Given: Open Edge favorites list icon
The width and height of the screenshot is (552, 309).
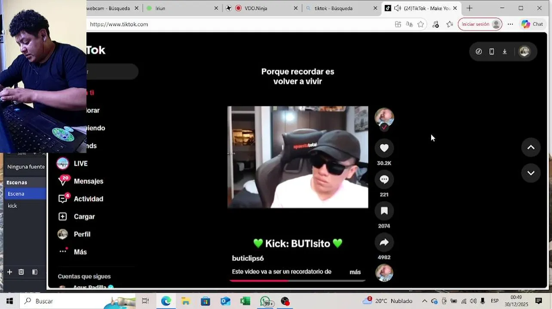Looking at the screenshot, I should pos(450,24).
